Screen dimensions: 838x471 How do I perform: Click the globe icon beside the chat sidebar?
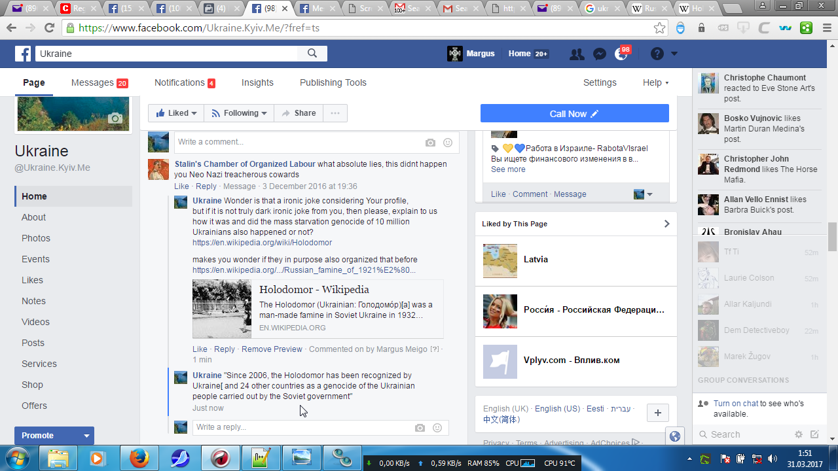(675, 436)
